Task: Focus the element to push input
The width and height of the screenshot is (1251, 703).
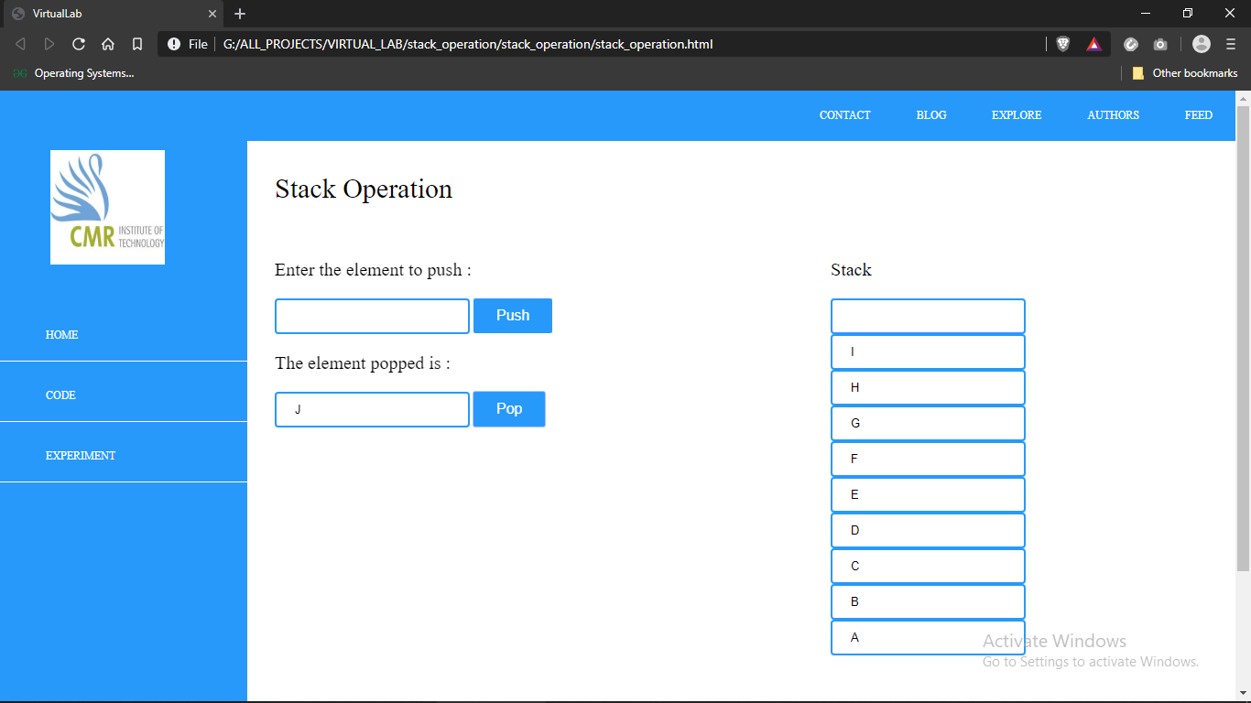Action: click(372, 316)
